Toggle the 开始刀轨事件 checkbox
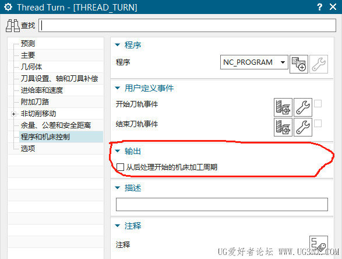Viewport: 342px width, 259px height. [318, 103]
